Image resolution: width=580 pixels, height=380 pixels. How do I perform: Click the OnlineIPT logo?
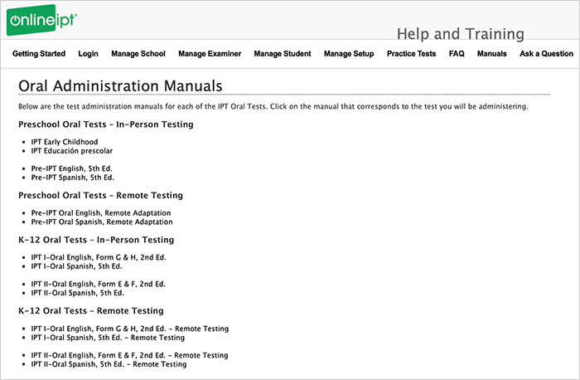(41, 20)
